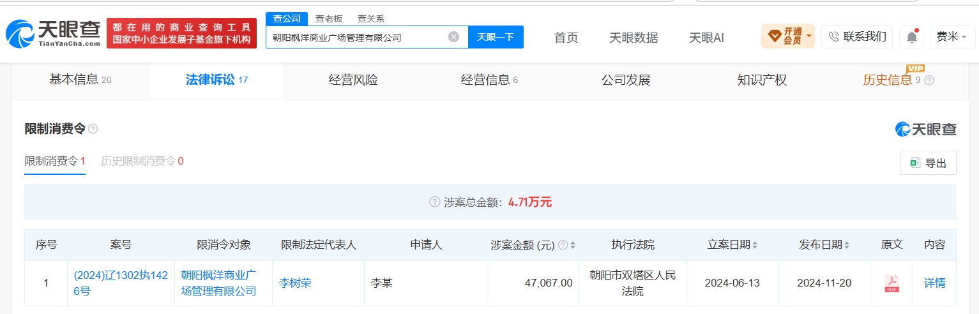Click applicant cell 李某
Screen dimensions: 979x314
tap(382, 283)
